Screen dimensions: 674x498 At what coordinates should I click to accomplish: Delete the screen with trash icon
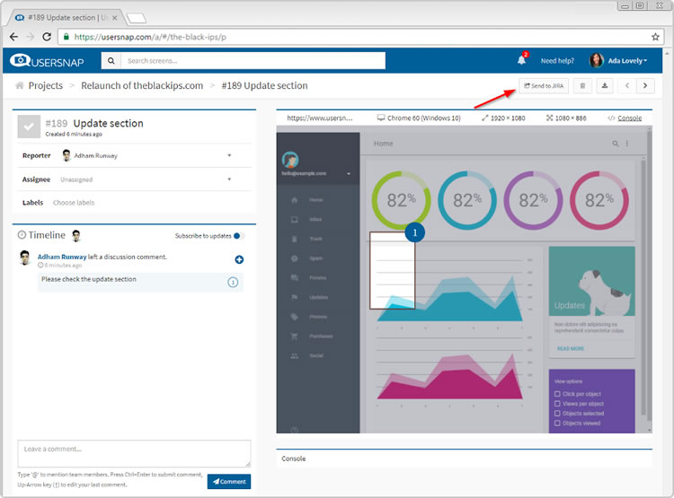[x=582, y=86]
